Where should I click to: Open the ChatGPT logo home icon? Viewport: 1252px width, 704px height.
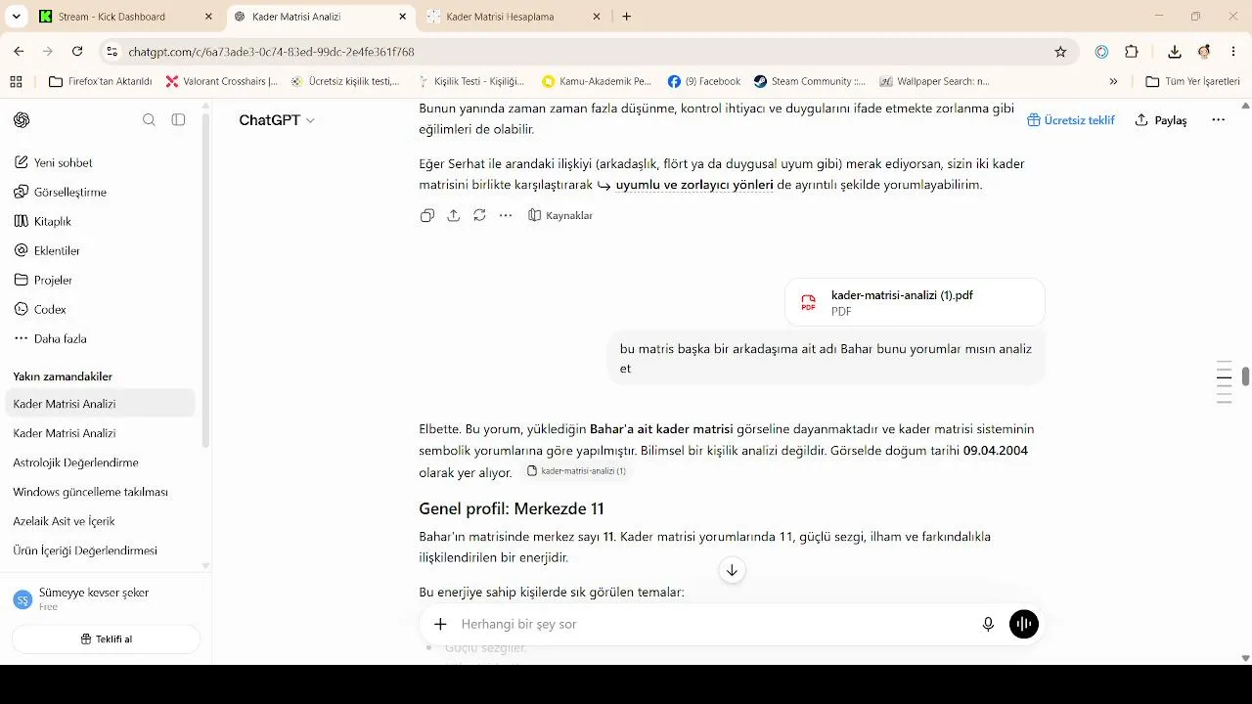(22, 119)
